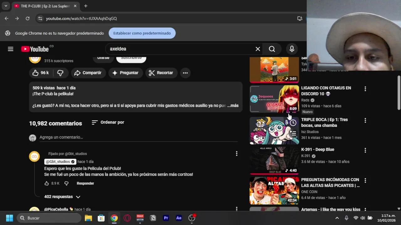Reply via Responder on pinned comment

[85, 183]
